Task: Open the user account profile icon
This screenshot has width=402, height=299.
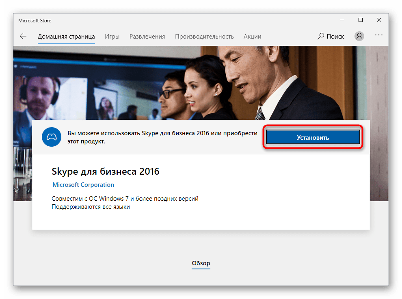Action: point(359,36)
